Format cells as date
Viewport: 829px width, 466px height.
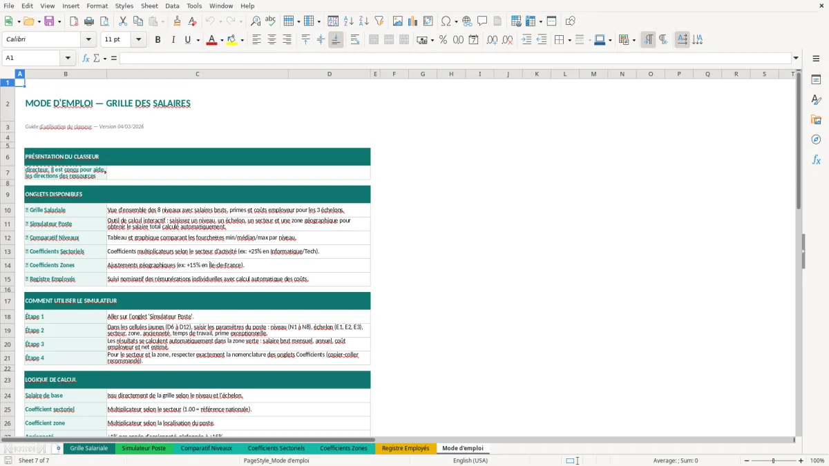click(x=473, y=40)
